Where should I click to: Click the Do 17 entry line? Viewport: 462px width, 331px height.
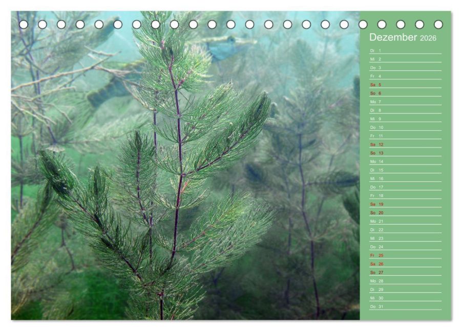406,187
